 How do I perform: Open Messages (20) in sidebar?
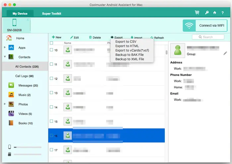click(x=28, y=85)
